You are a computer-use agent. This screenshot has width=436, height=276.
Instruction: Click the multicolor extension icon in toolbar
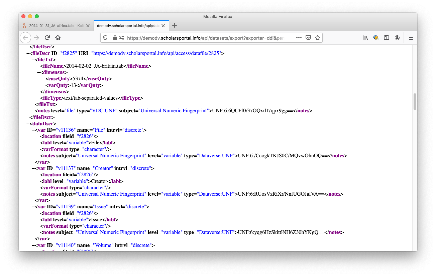click(x=376, y=38)
